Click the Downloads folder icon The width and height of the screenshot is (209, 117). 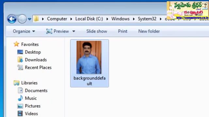click(20, 59)
